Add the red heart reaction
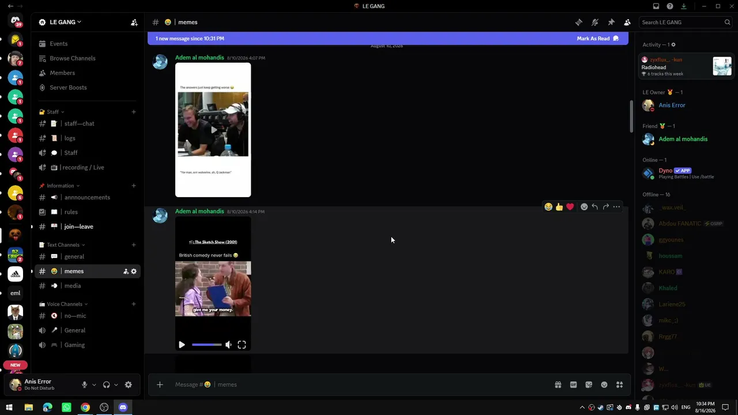 pos(570,207)
